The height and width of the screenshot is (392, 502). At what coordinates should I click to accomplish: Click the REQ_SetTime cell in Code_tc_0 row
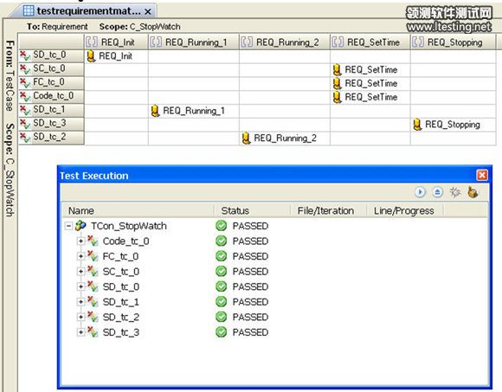coord(370,97)
